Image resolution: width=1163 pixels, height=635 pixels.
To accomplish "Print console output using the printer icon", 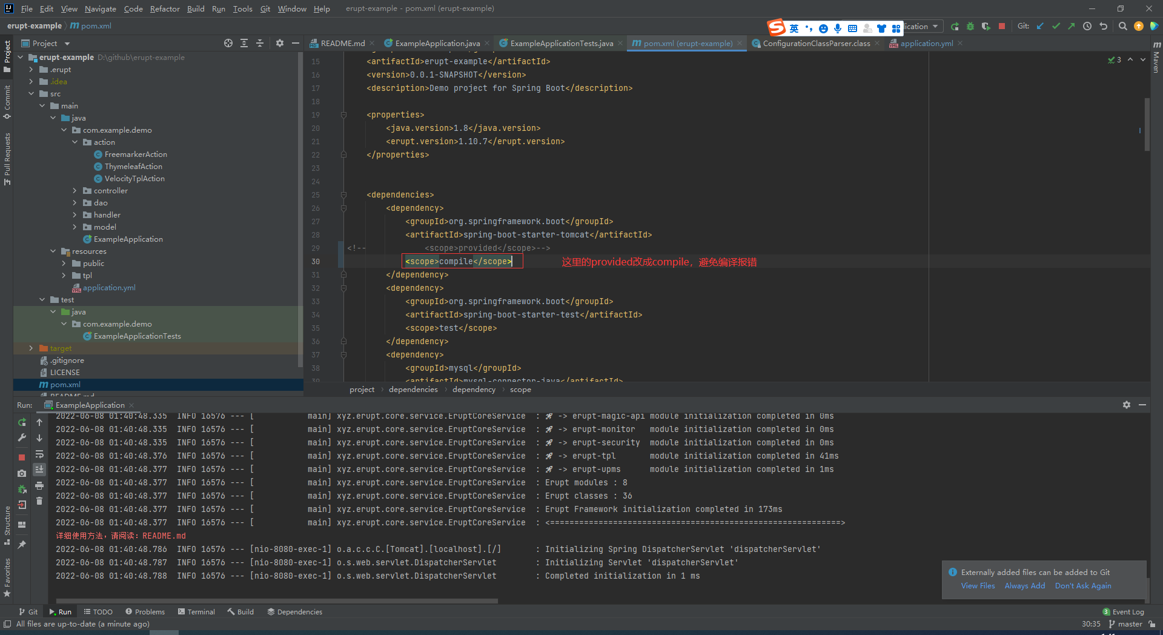I will [x=39, y=486].
